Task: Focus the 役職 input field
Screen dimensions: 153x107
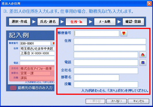Action: click(106, 85)
